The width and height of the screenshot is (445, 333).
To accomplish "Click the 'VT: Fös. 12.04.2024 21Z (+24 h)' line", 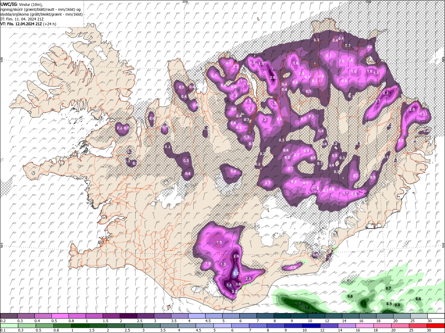I will 29,24.
